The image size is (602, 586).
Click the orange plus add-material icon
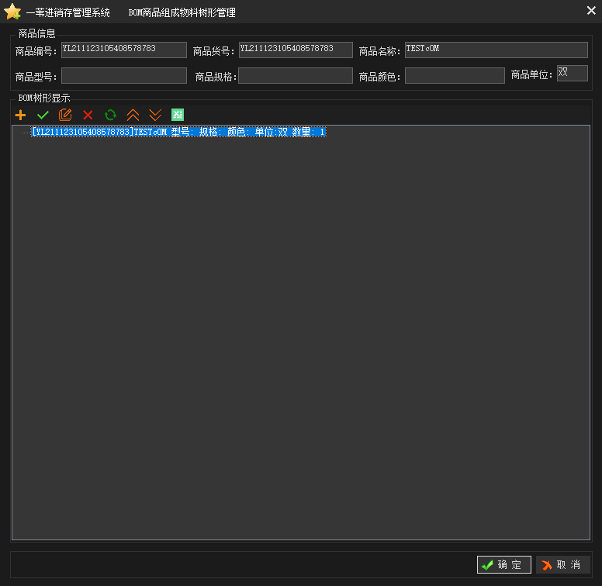click(20, 115)
